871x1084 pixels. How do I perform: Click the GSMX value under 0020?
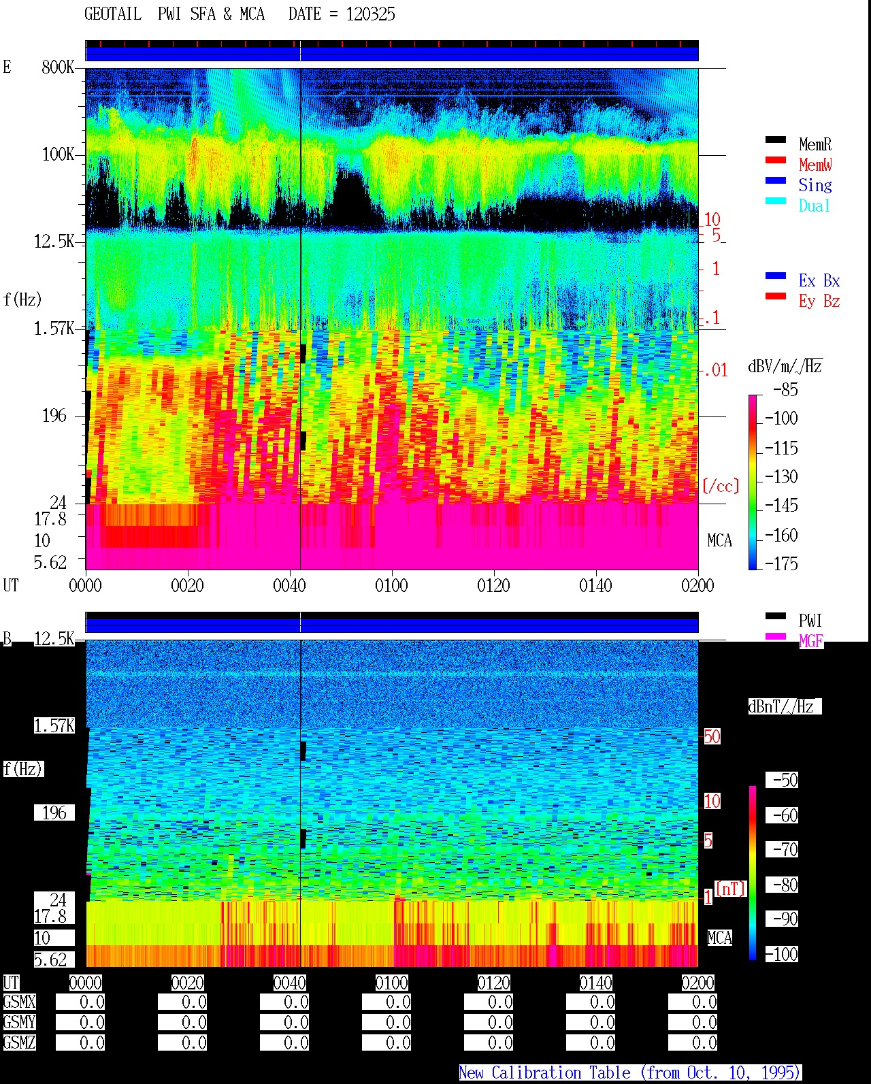click(x=182, y=1002)
